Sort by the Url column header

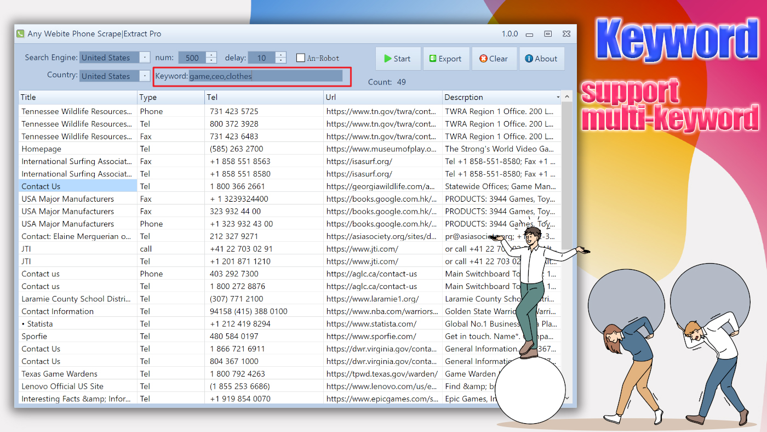point(383,97)
